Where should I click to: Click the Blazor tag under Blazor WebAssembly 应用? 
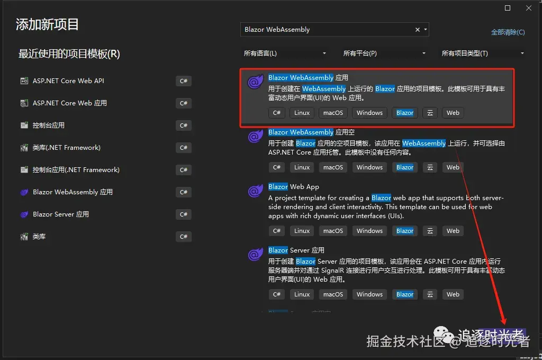pyautogui.click(x=405, y=113)
